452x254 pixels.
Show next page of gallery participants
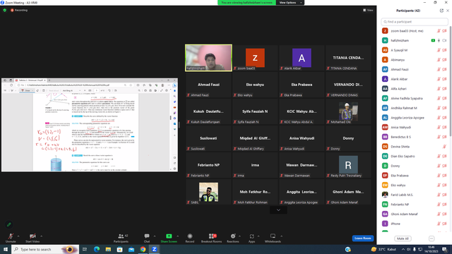tap(278, 210)
